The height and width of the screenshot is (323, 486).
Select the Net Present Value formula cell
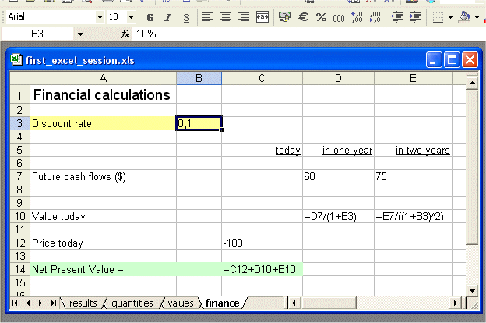click(262, 269)
